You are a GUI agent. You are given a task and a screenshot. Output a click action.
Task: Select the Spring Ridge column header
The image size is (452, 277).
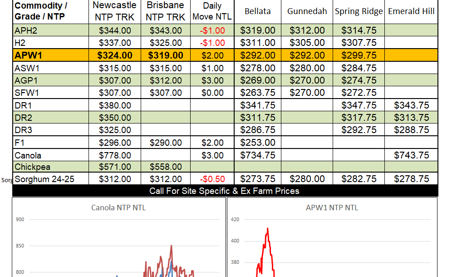[359, 11]
